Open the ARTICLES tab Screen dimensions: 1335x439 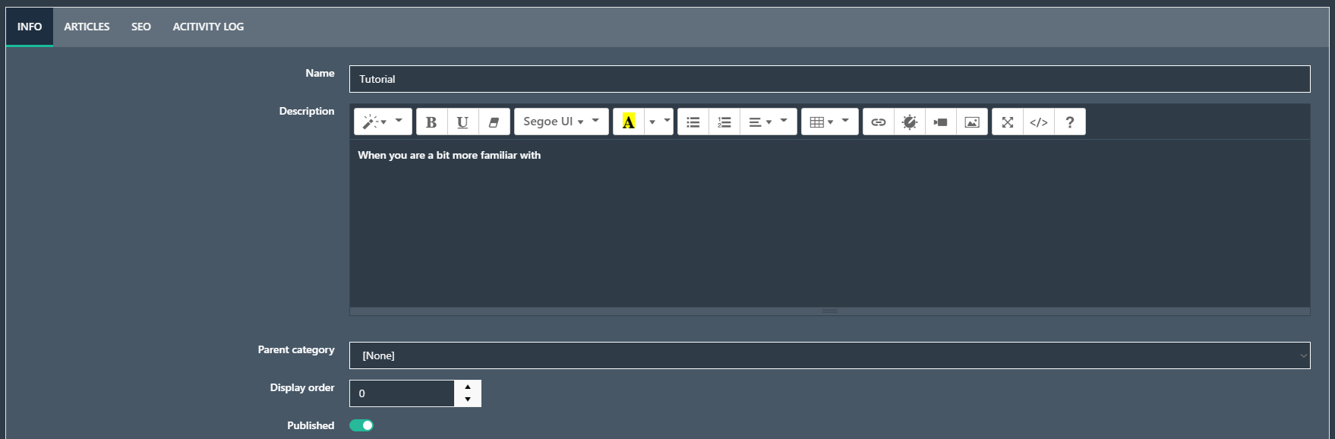point(87,27)
